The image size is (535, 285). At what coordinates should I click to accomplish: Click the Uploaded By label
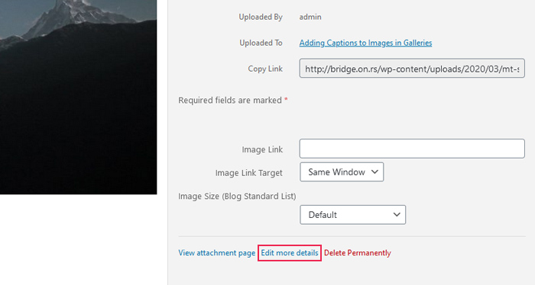click(261, 17)
